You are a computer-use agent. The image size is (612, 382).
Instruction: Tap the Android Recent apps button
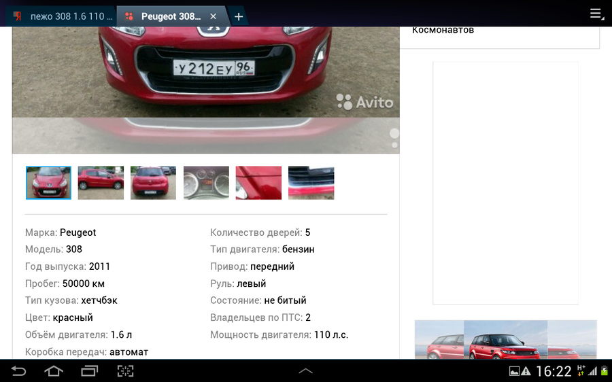click(x=89, y=370)
